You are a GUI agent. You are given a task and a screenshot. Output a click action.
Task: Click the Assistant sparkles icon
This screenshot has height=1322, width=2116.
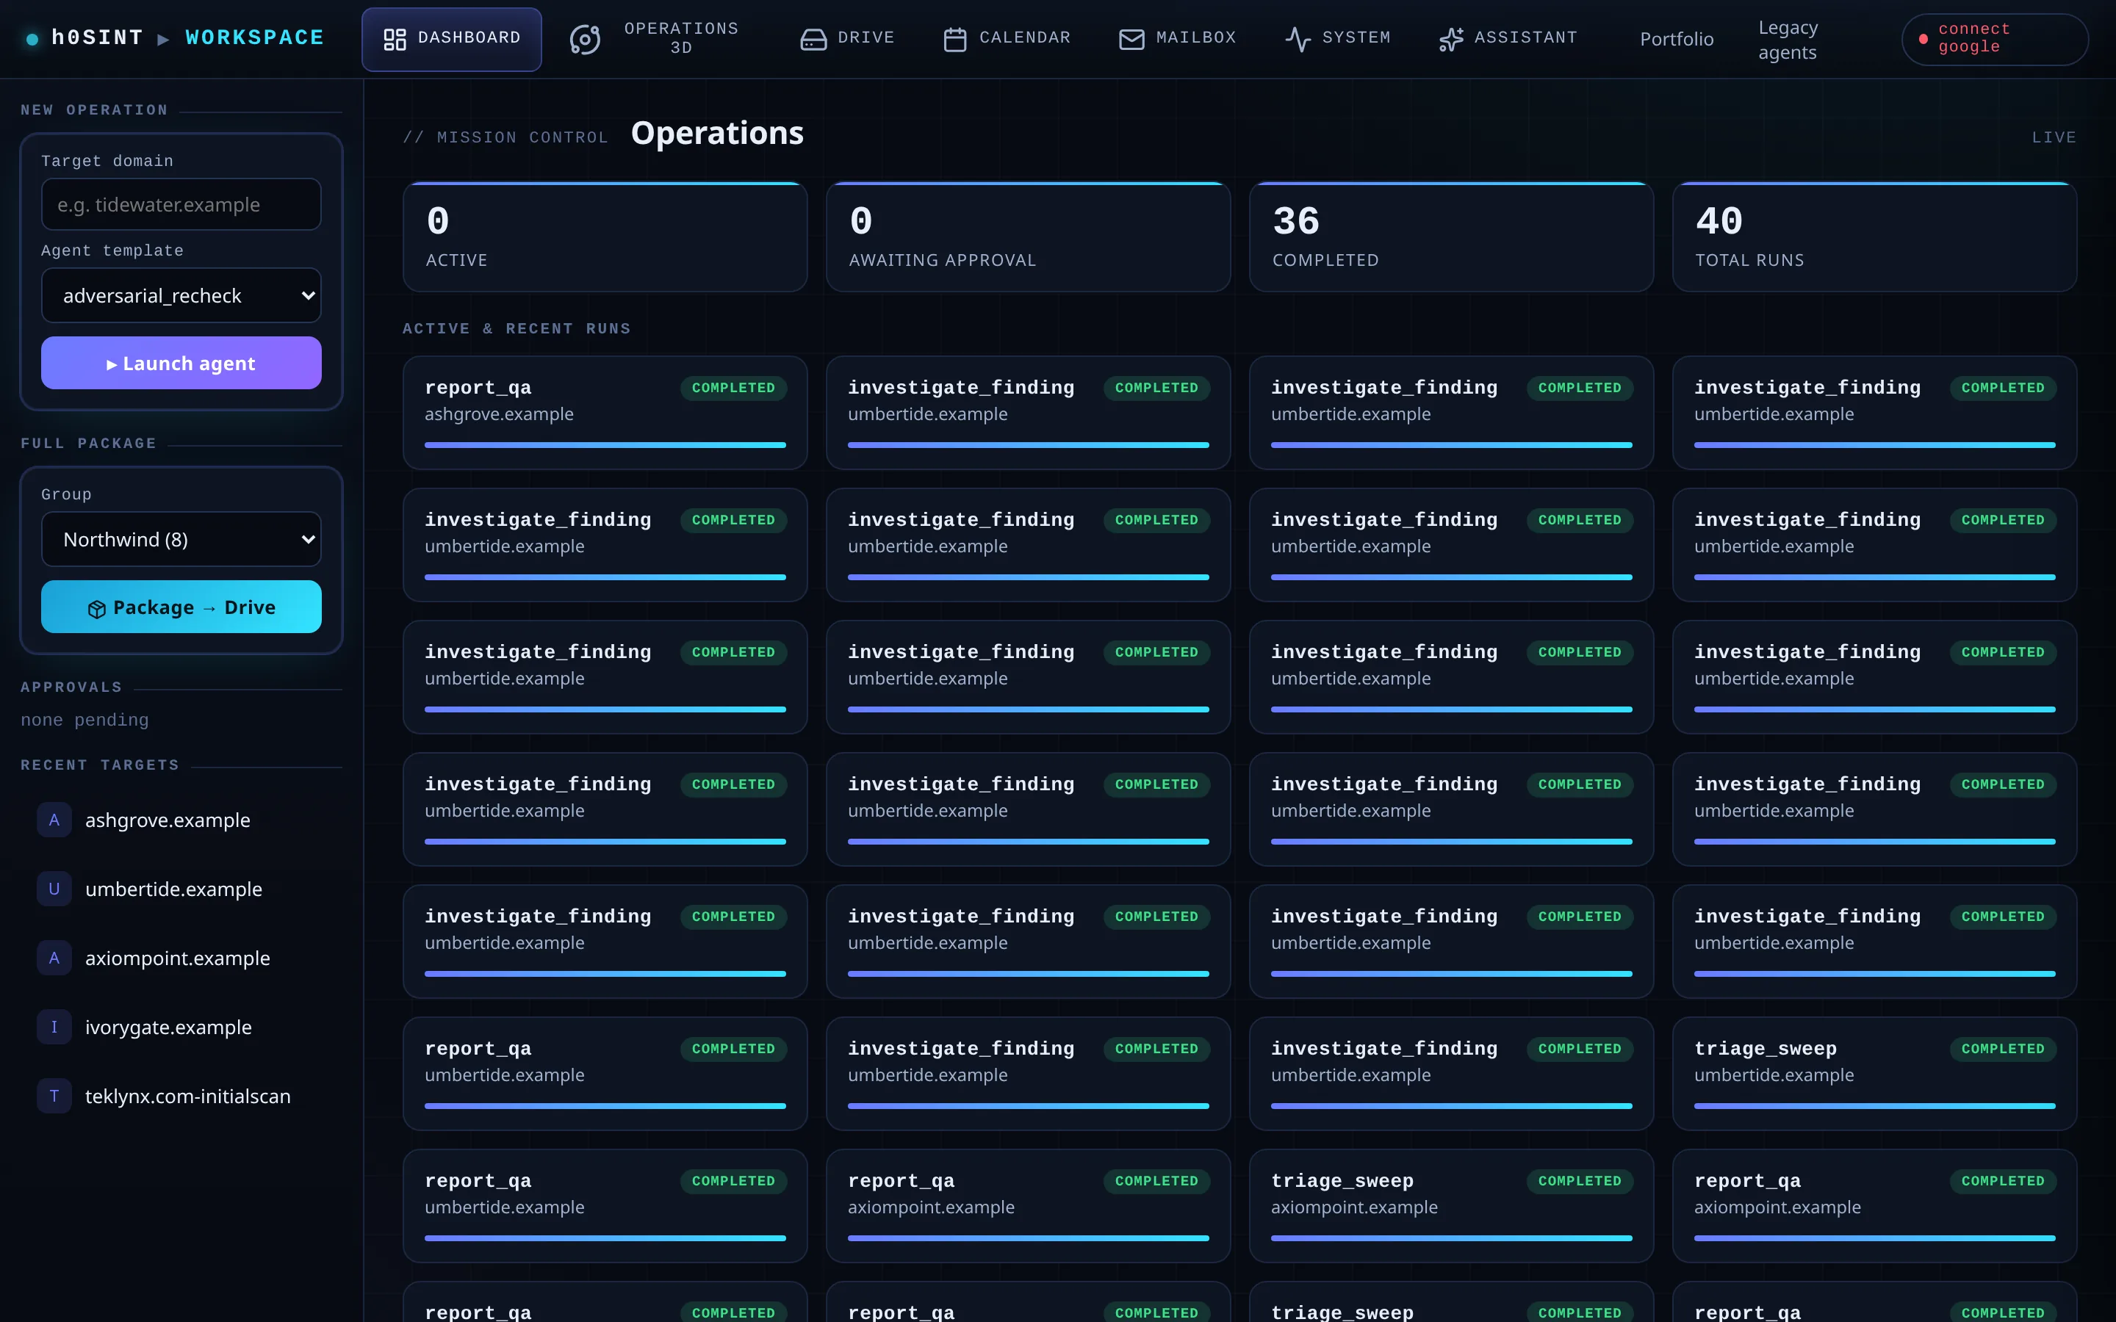coord(1450,38)
